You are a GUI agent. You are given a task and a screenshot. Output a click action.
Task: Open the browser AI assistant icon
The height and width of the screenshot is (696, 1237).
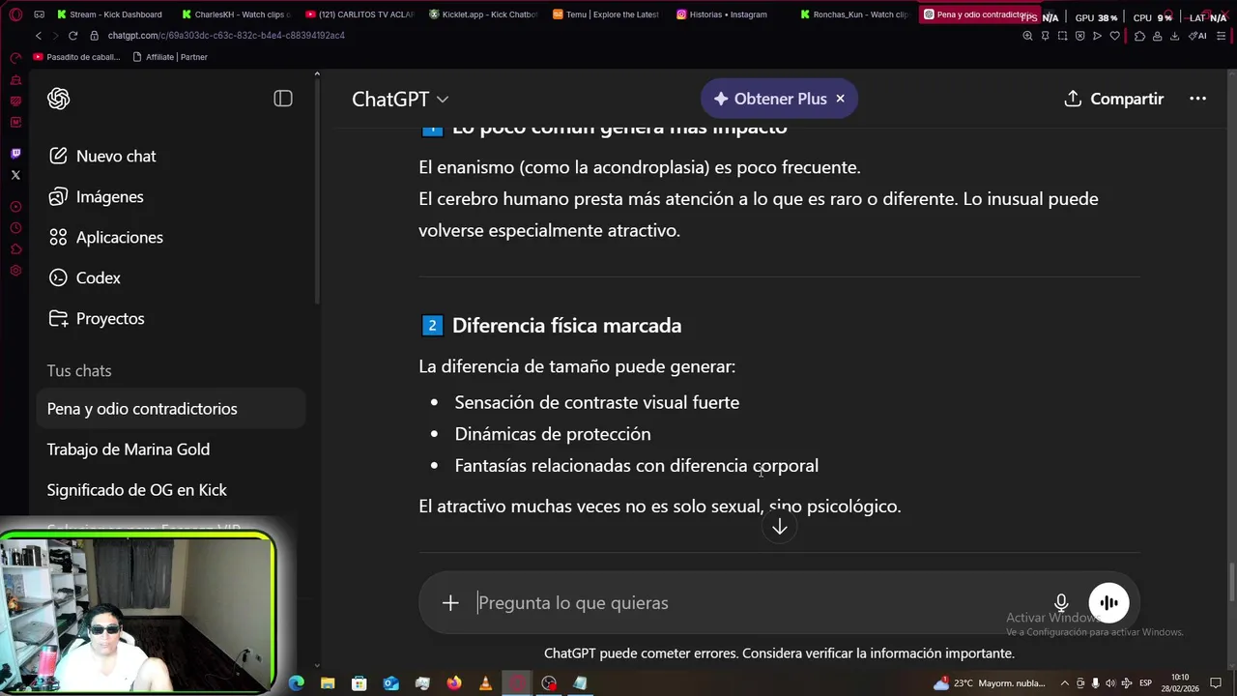(1197, 36)
